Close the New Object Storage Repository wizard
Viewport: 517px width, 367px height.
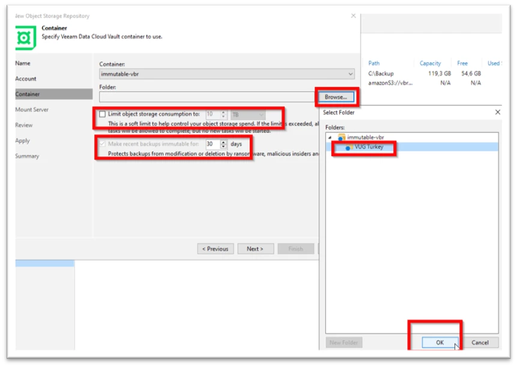[x=354, y=16]
